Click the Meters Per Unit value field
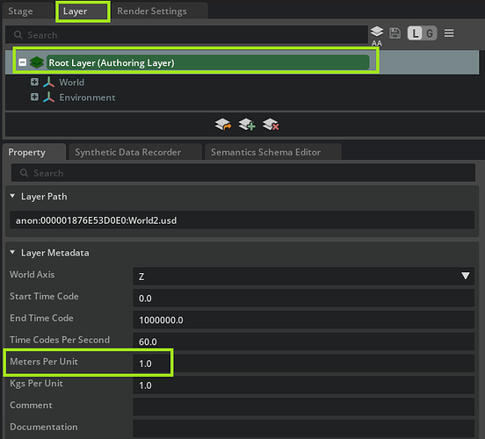The image size is (485, 439). pos(303,363)
